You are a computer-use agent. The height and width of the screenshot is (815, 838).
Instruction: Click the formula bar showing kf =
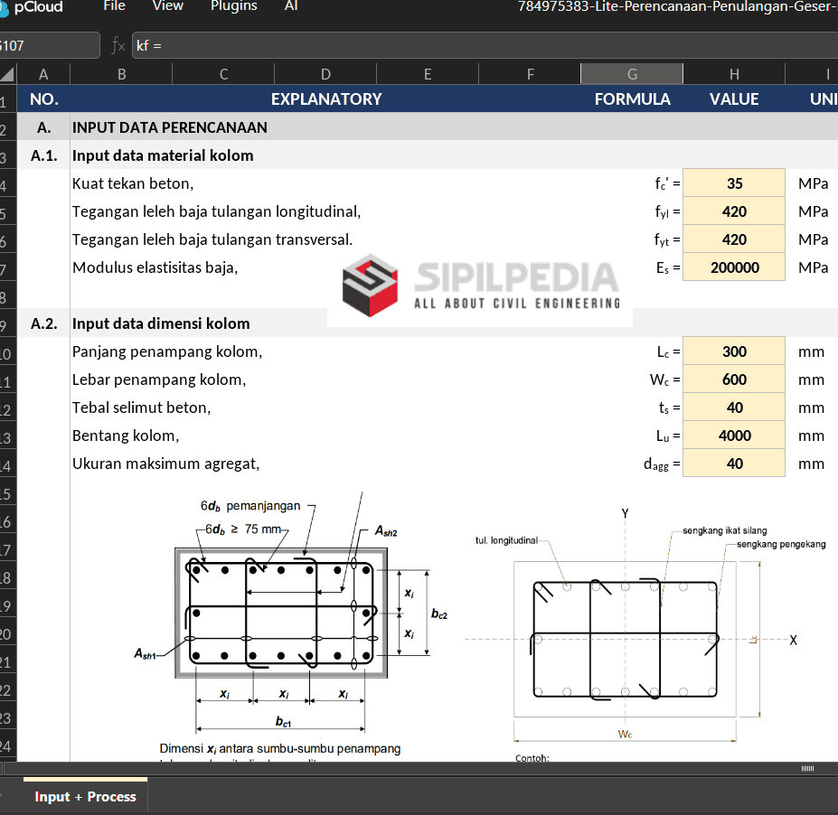pyautogui.click(x=479, y=45)
